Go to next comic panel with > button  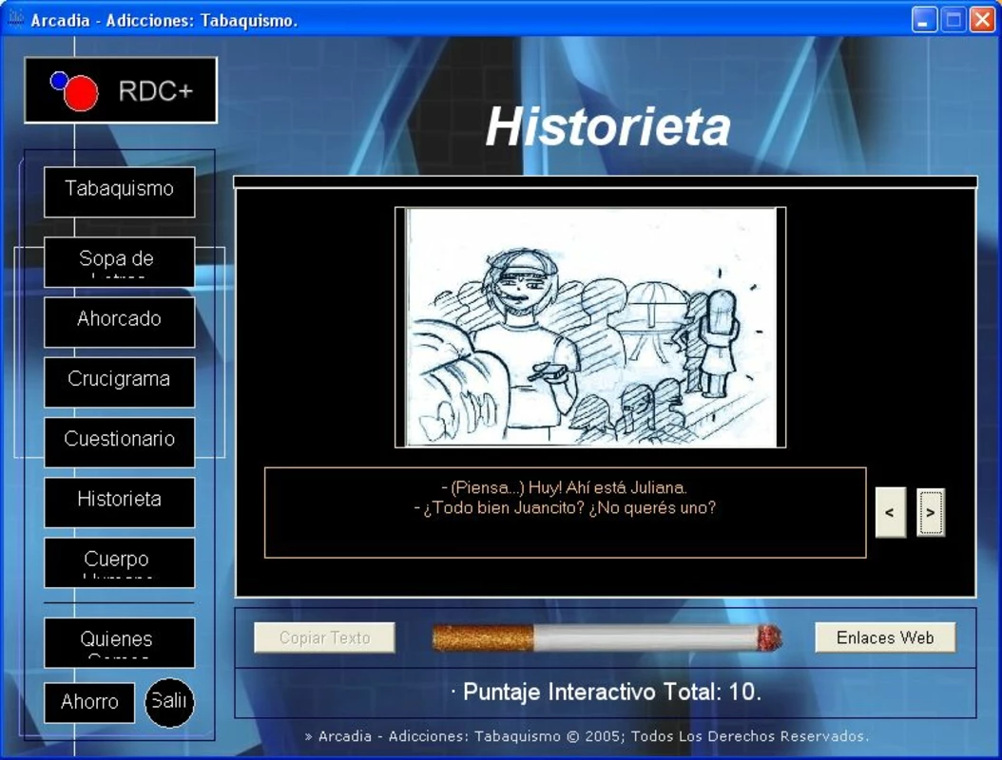pyautogui.click(x=931, y=512)
